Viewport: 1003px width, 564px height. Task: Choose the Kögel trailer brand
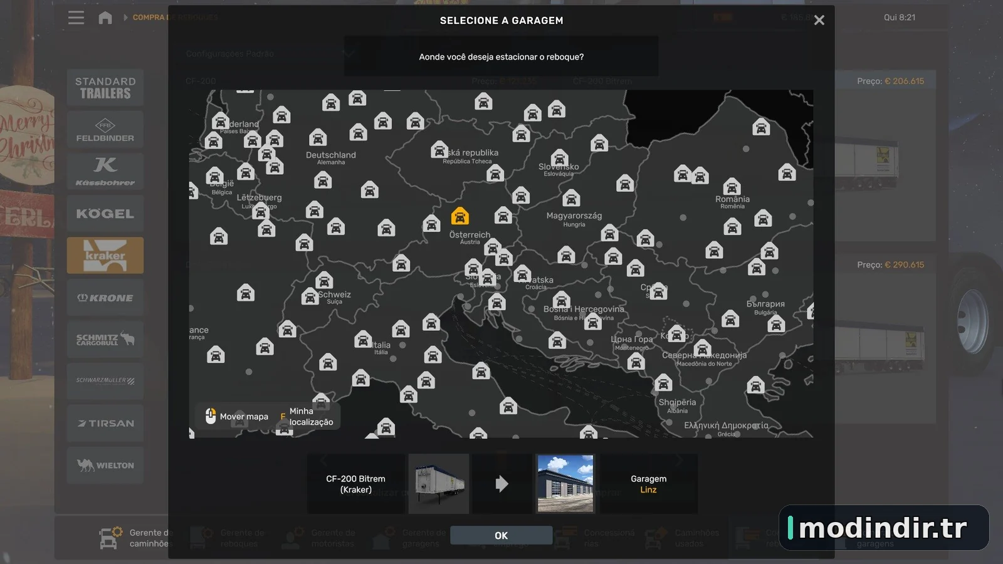tap(105, 214)
